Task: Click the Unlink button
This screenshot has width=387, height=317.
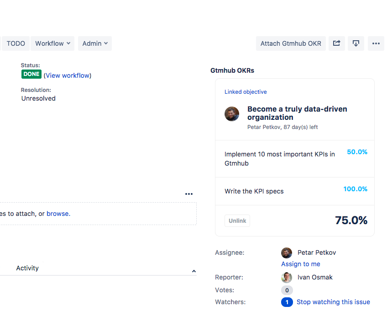Action: pyautogui.click(x=237, y=221)
